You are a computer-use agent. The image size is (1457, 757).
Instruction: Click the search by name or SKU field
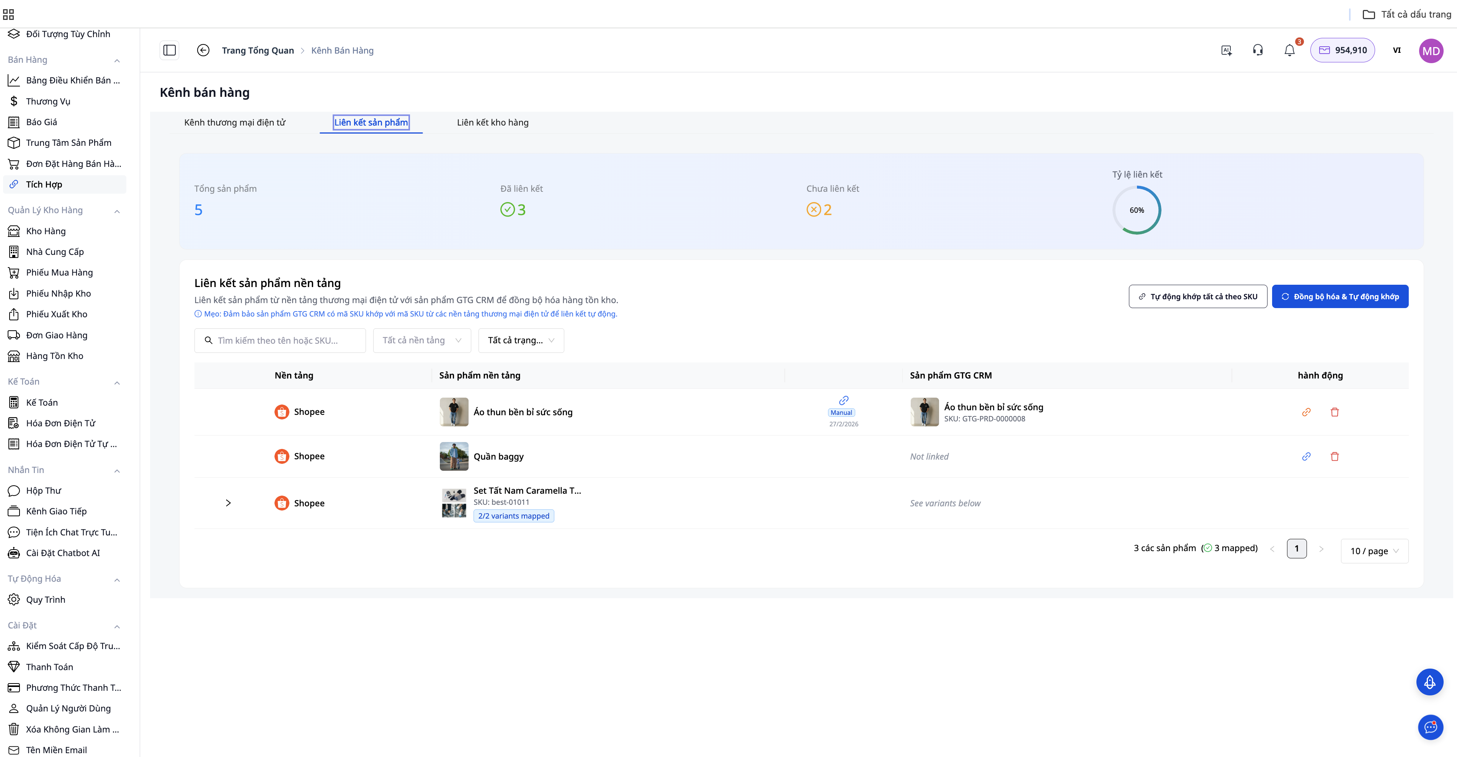click(x=280, y=340)
